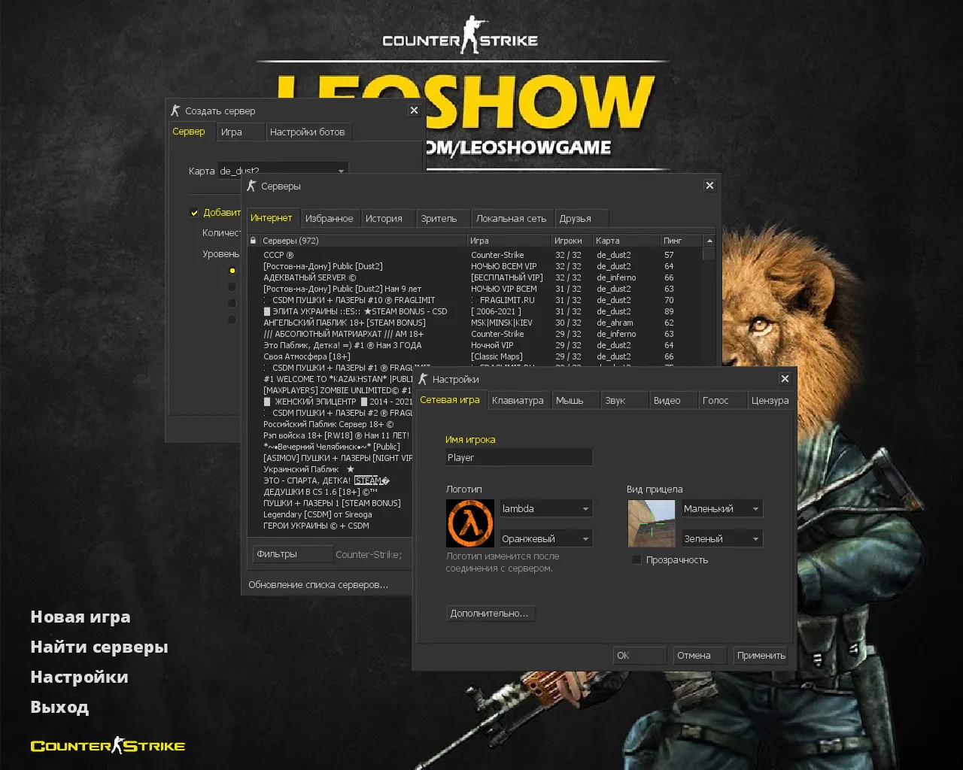Uncheck the Добавить checkbox
Image resolution: width=963 pixels, height=770 pixels.
(194, 213)
